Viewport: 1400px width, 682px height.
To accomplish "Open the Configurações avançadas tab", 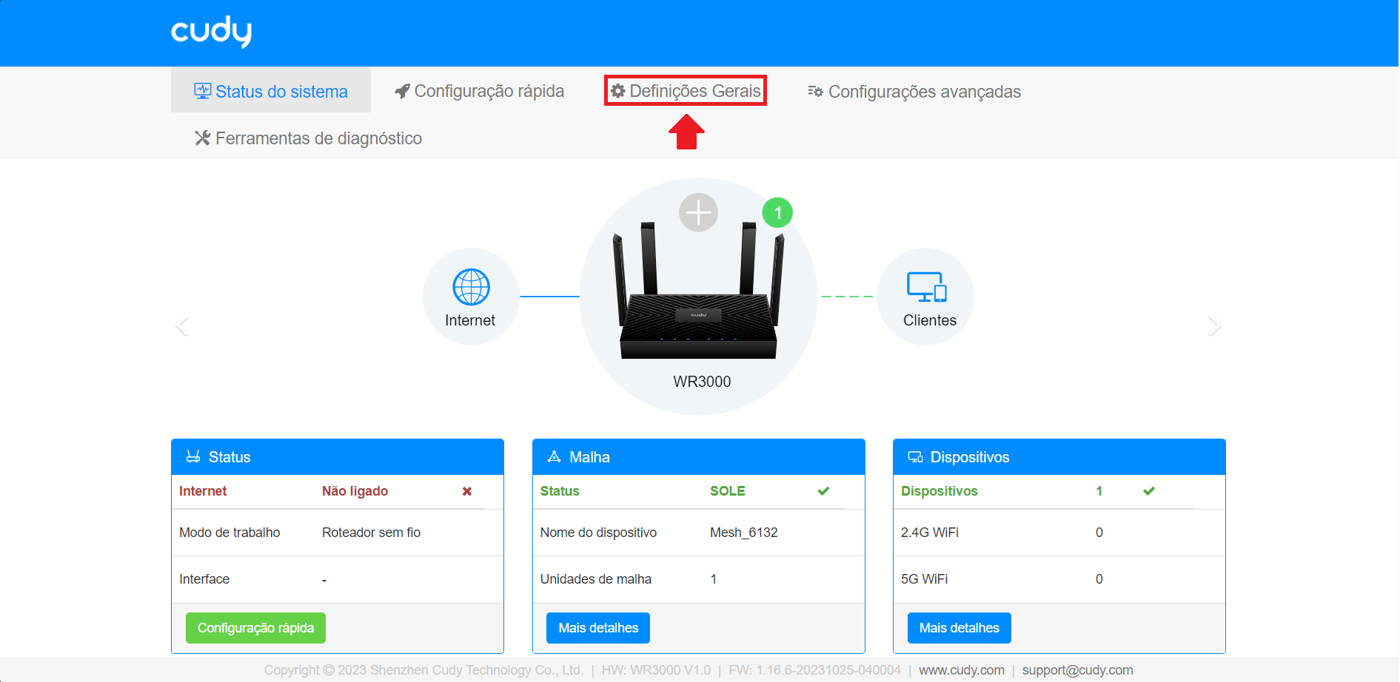I will pos(914,92).
